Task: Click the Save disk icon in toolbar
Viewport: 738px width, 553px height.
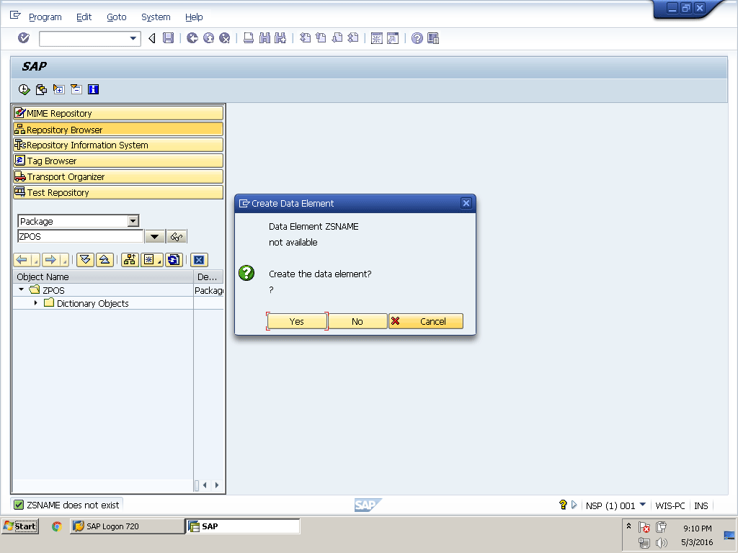Action: tap(168, 38)
